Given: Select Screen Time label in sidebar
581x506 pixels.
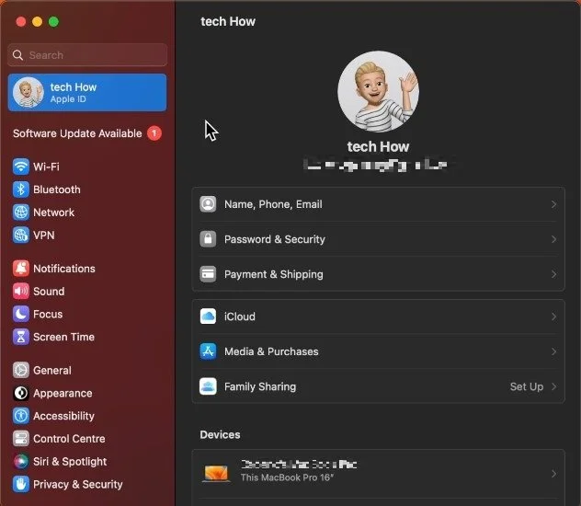Looking at the screenshot, I should [x=63, y=337].
